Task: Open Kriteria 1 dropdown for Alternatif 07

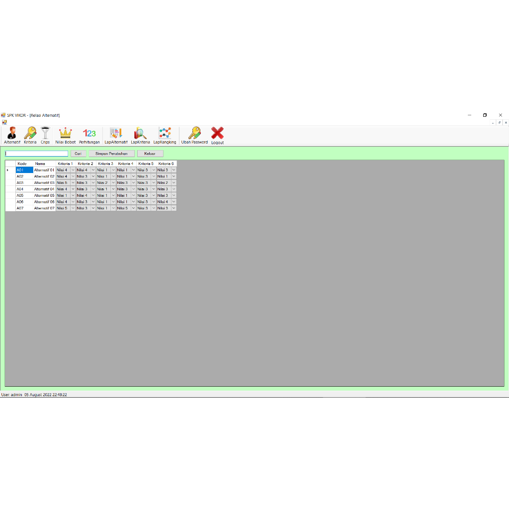Action: 73,208
